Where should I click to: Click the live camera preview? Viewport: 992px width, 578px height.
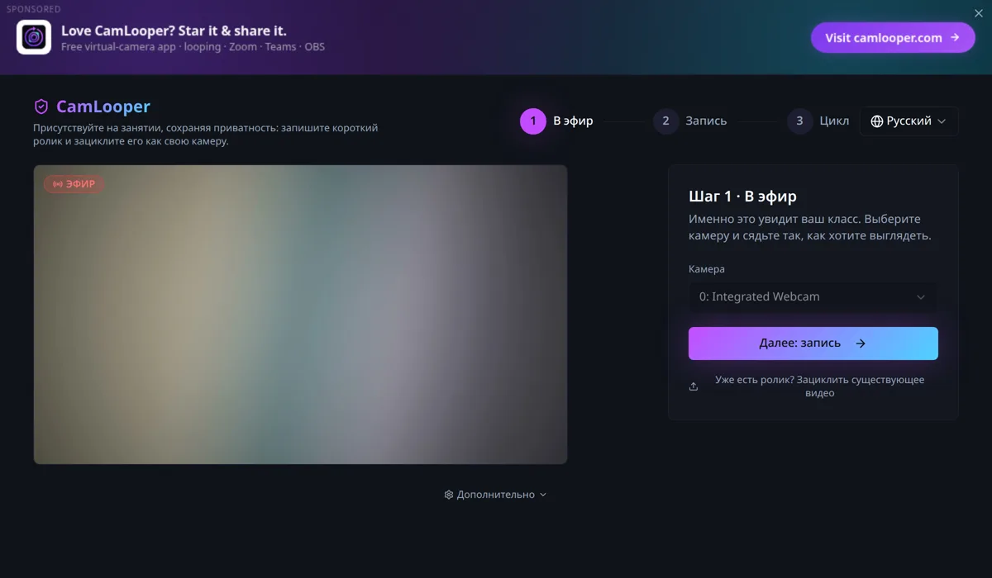(x=300, y=315)
